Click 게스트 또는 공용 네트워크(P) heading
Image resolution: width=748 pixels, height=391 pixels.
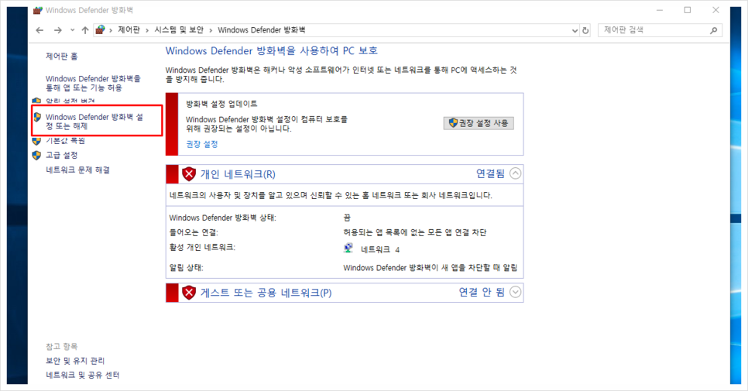coord(266,293)
